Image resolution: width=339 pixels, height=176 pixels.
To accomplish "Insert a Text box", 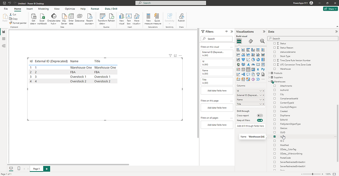I will pos(129,19).
